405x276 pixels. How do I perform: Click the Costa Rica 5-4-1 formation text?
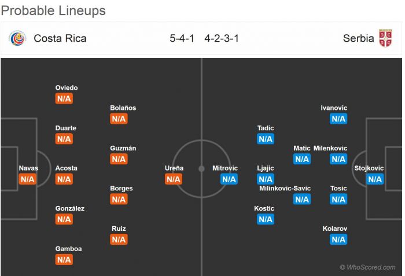pos(182,39)
